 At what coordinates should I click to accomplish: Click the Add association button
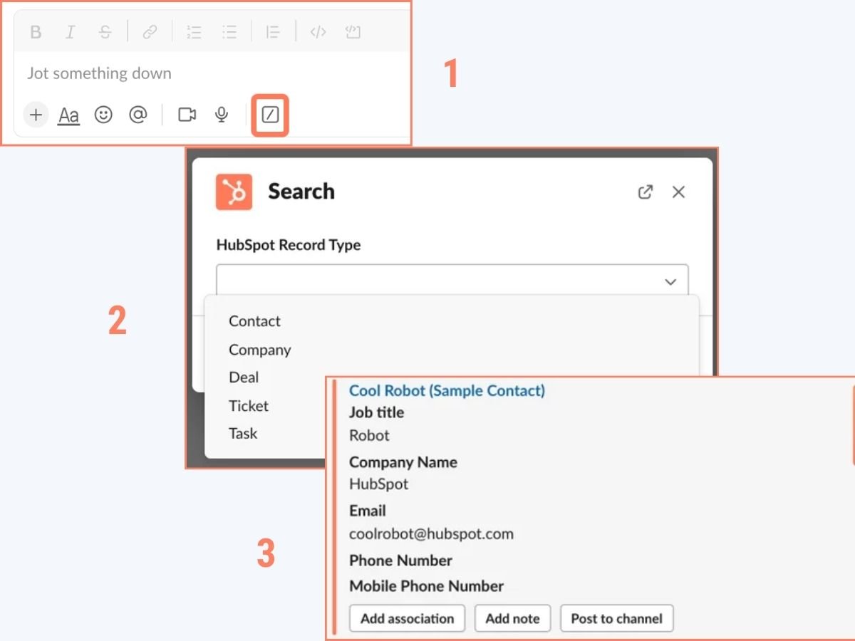pyautogui.click(x=407, y=618)
